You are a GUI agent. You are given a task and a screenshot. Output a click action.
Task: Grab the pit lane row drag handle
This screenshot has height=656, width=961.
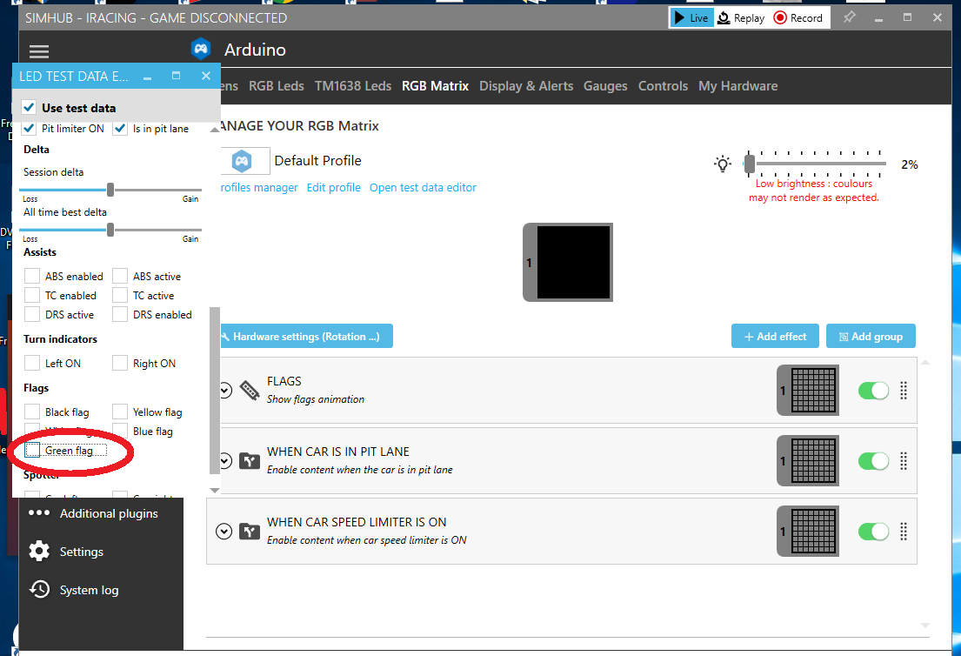coord(904,461)
